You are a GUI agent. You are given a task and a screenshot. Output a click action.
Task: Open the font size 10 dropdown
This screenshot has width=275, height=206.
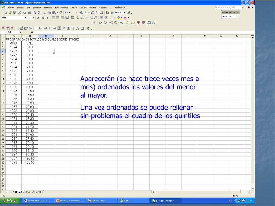pos(34,18)
